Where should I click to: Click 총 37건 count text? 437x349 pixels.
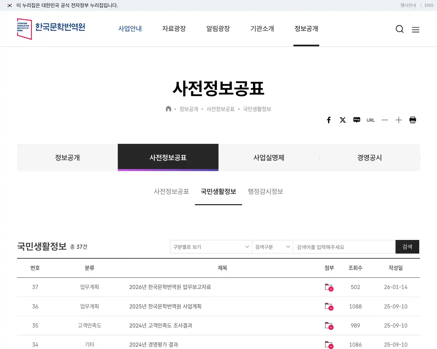point(79,247)
